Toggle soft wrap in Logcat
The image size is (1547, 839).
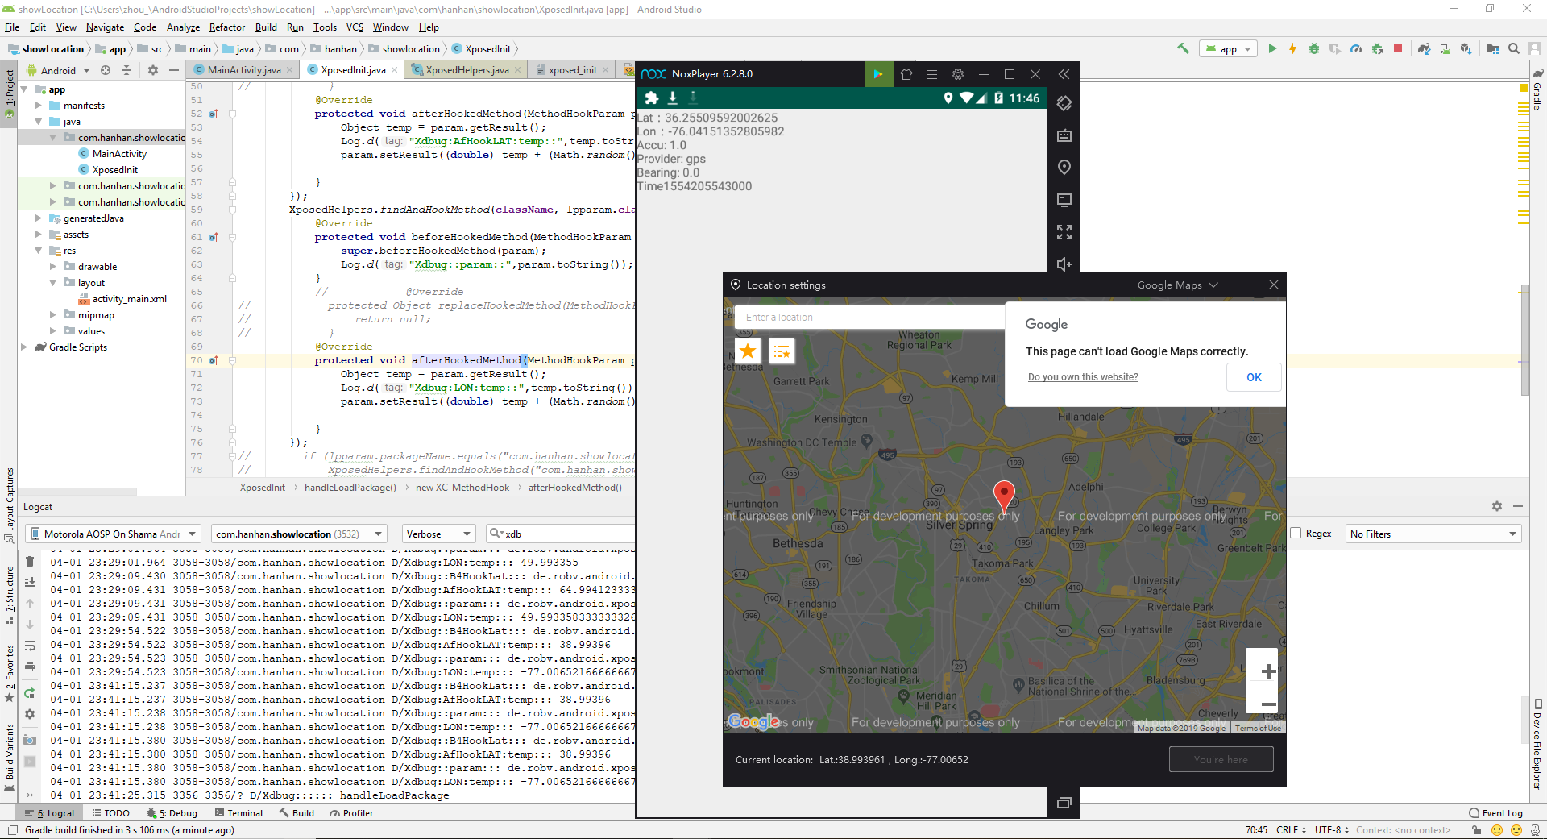click(30, 646)
